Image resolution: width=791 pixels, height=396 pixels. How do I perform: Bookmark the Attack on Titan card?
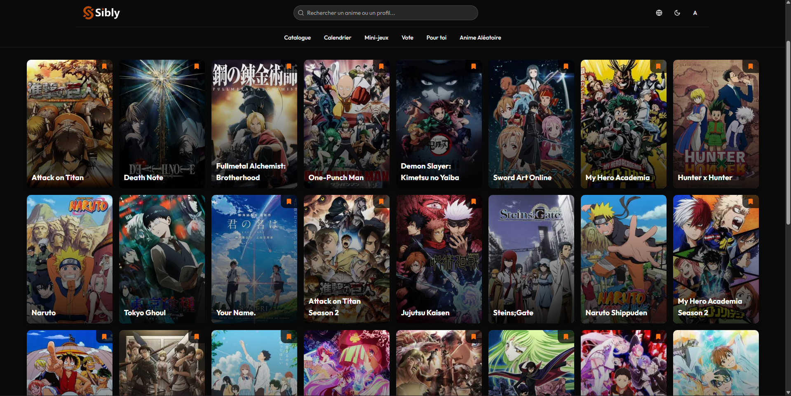pyautogui.click(x=104, y=66)
